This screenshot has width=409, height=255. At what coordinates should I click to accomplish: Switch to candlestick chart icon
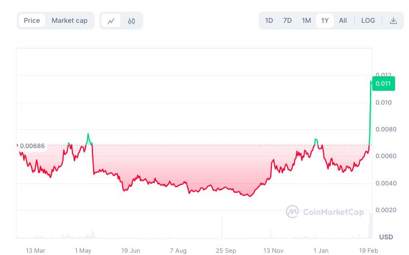tap(132, 21)
